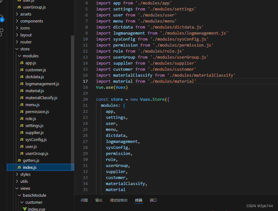Open app.js in modules

31,63
